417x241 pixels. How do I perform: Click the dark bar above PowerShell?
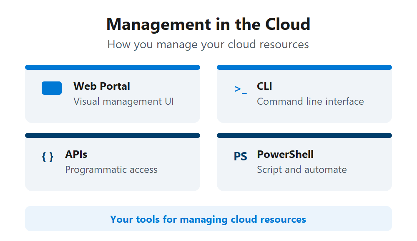[x=304, y=135]
